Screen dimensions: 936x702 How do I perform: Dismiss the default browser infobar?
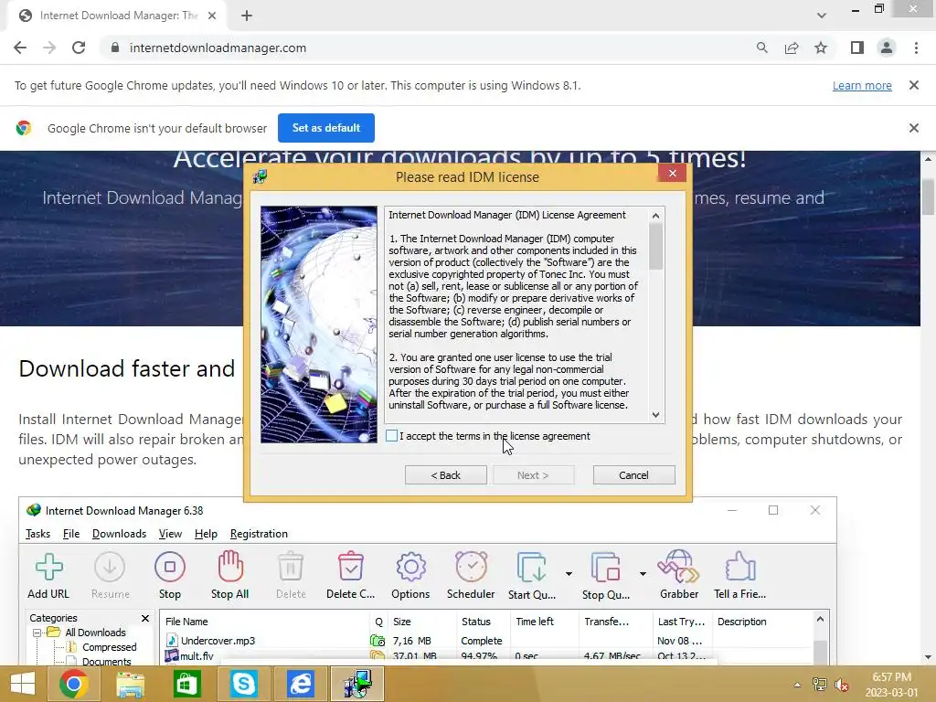pos(913,128)
